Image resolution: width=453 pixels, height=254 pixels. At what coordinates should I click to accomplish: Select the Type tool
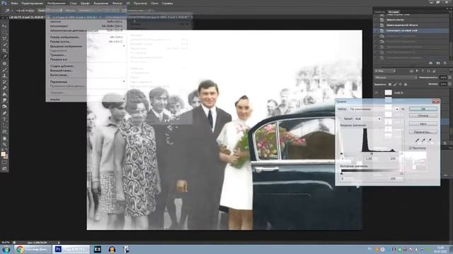click(4, 119)
